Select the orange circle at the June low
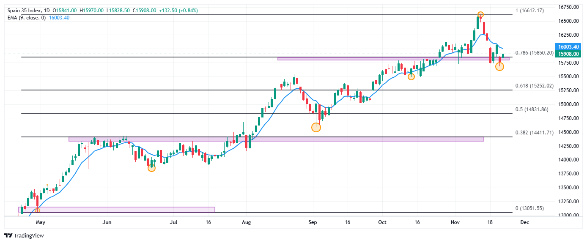The image size is (587, 243). (x=151, y=168)
